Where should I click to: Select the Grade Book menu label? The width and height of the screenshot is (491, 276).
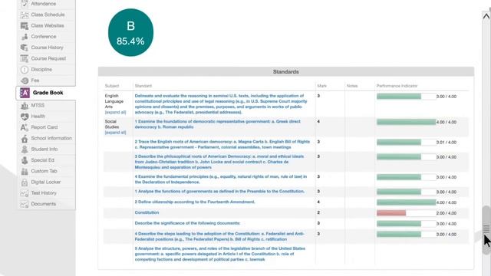click(x=48, y=93)
